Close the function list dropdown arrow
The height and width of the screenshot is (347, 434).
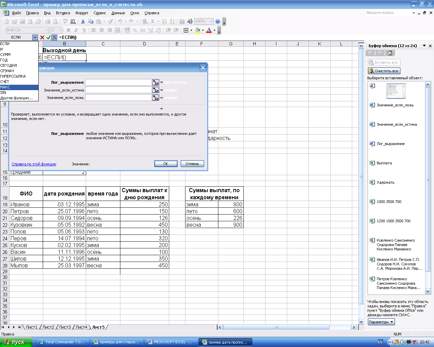point(35,37)
